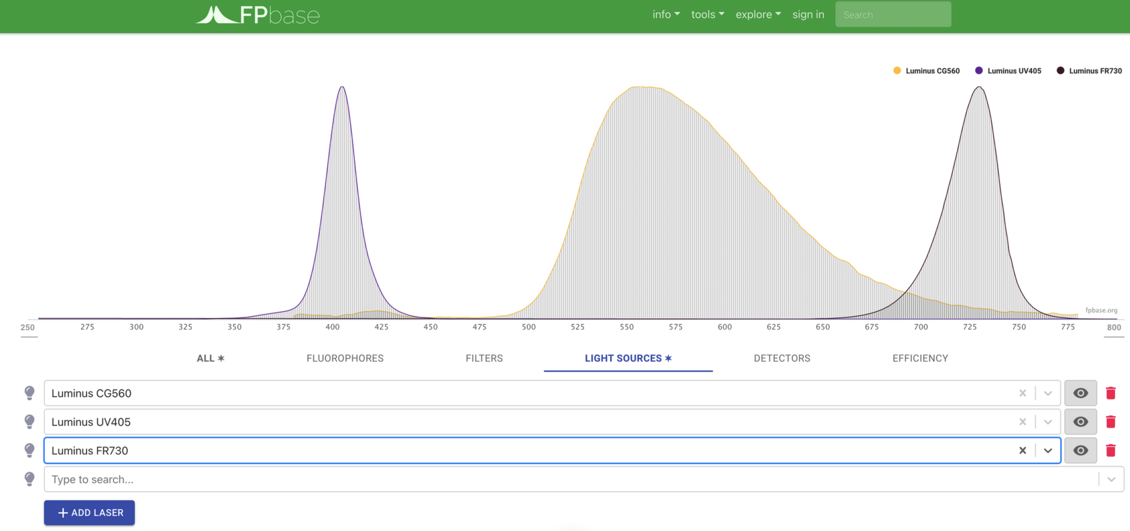Clear the Luminus FR730 selection
This screenshot has height=531, width=1130.
pyautogui.click(x=1022, y=450)
